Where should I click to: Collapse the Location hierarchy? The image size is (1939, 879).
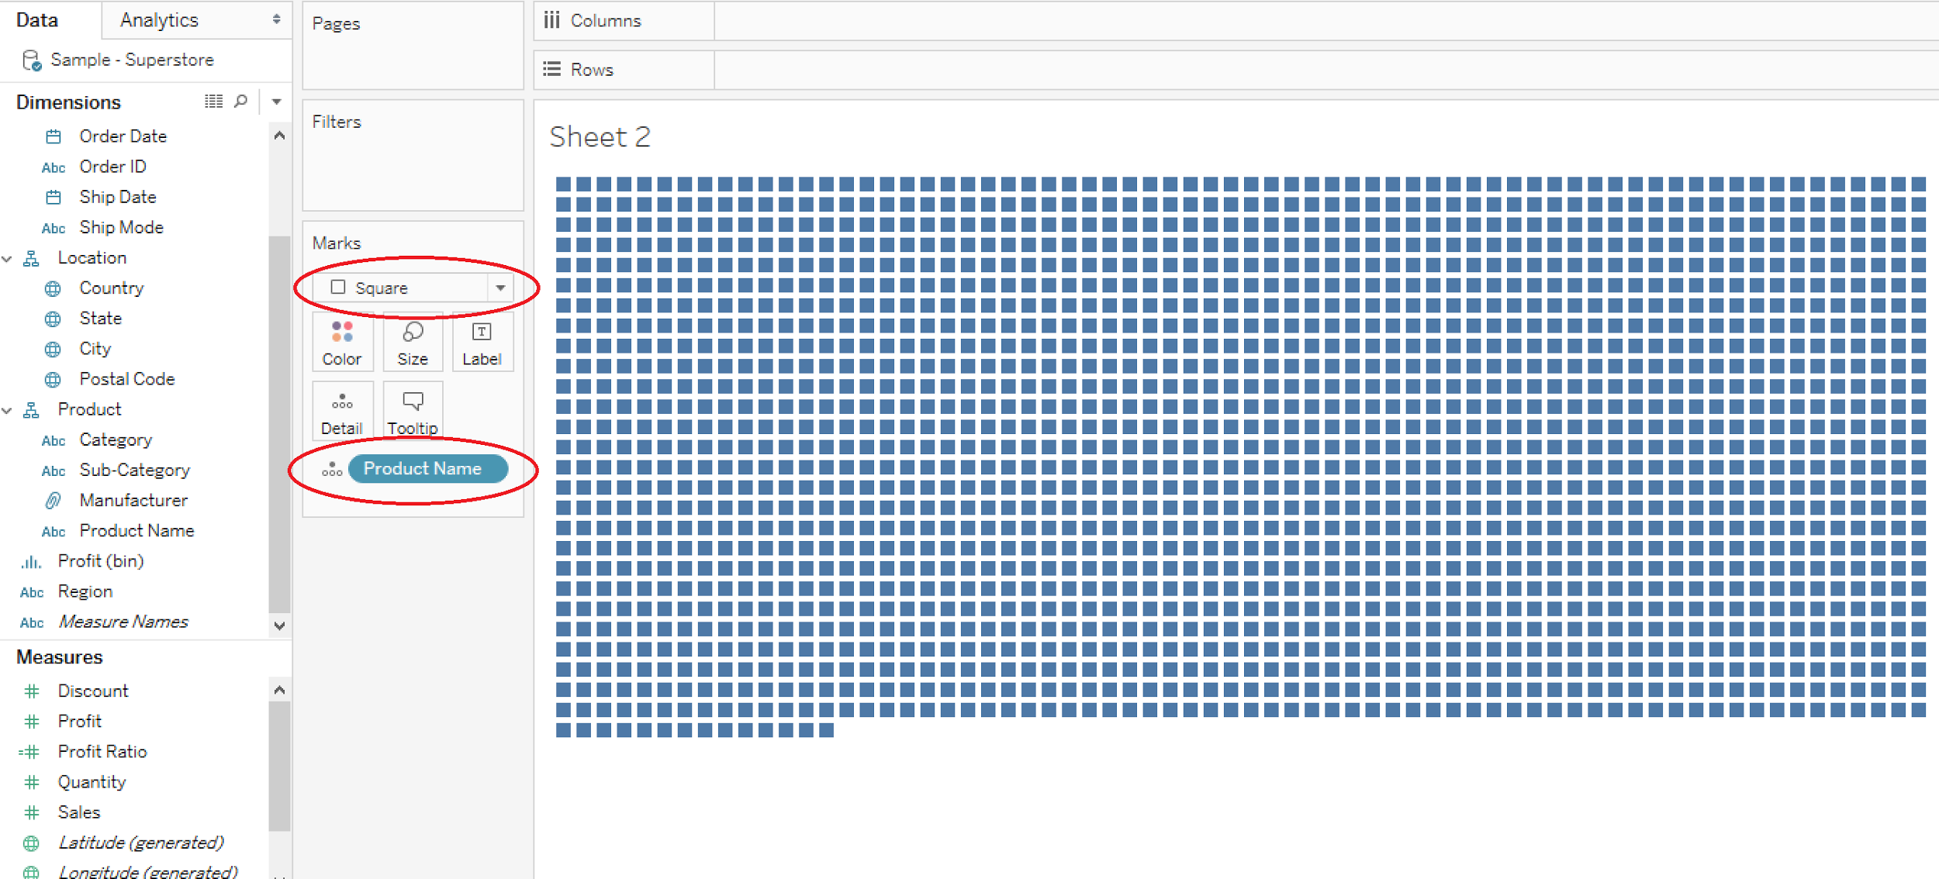tap(7, 257)
